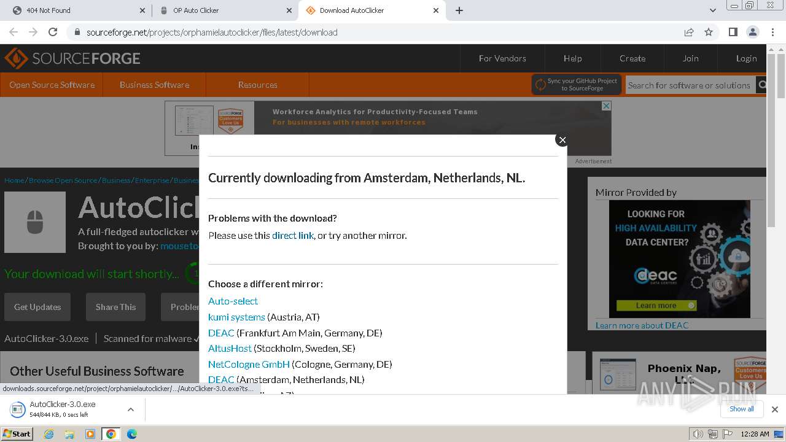Click the AutoClicker-3.0.exe download item

tap(61, 409)
